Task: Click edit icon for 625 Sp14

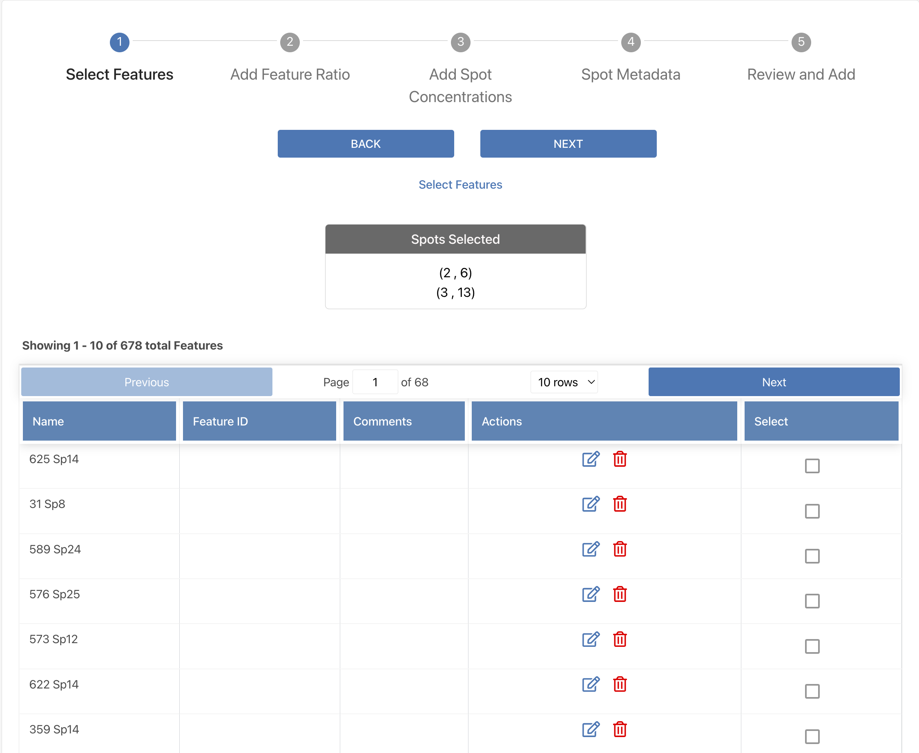Action: click(x=590, y=459)
